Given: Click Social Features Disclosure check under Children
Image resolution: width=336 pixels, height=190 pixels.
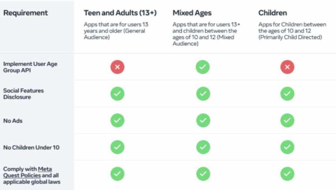Looking at the screenshot, I should (x=287, y=94).
